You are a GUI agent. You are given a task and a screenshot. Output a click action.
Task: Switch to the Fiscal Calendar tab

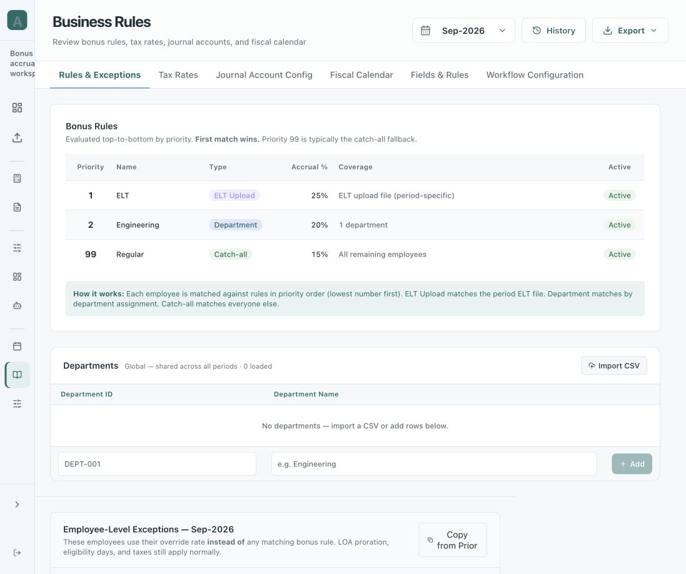[x=361, y=75]
